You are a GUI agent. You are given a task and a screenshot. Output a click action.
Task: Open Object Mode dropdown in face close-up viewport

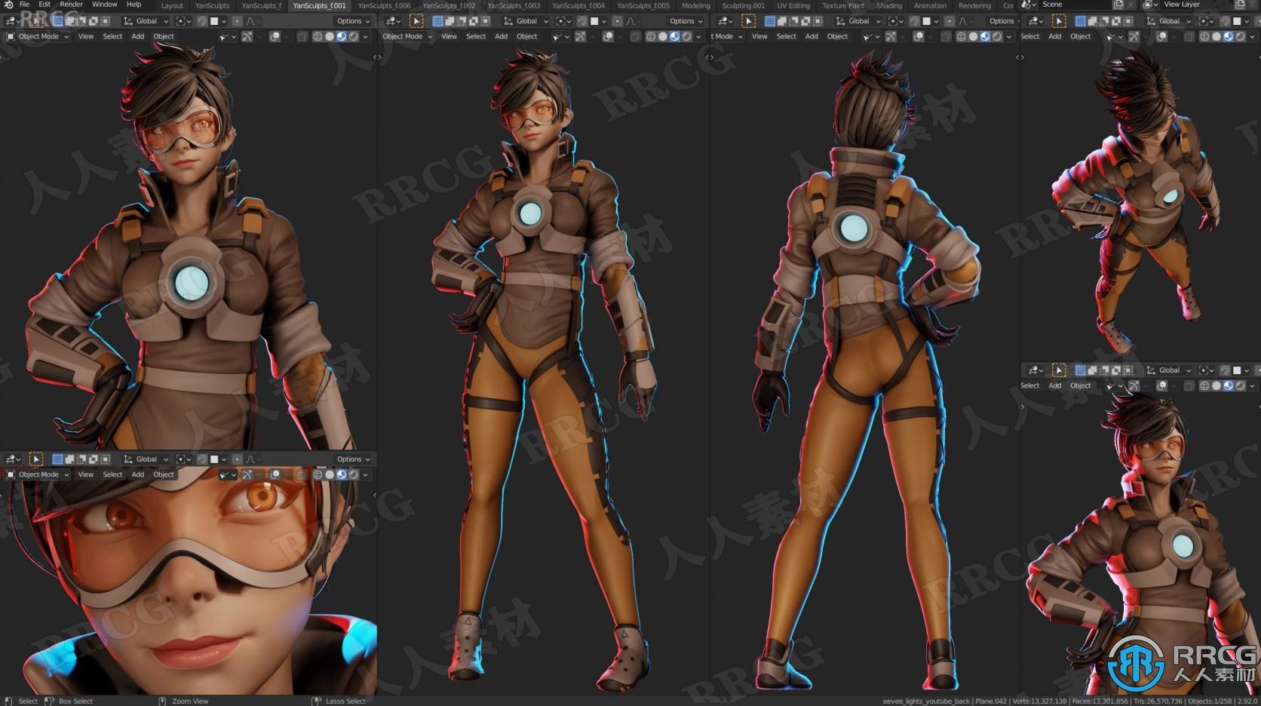[38, 474]
